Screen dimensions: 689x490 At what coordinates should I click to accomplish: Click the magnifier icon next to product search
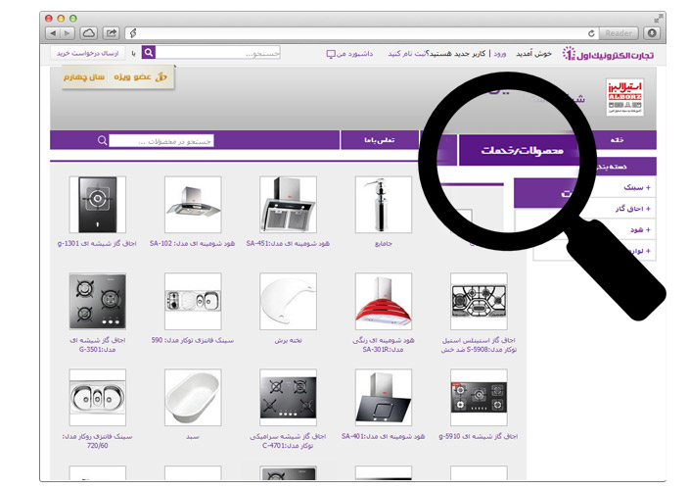coord(103,140)
